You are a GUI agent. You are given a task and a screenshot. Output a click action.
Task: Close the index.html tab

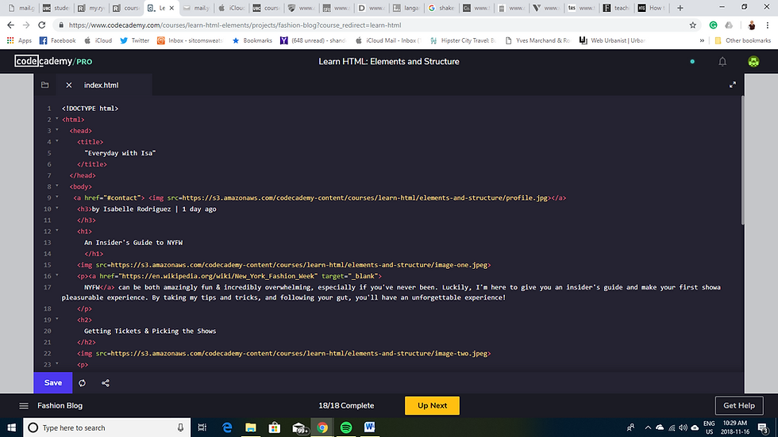point(69,85)
